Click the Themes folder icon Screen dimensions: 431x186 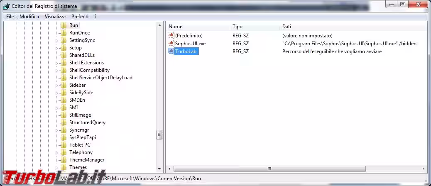64,167
